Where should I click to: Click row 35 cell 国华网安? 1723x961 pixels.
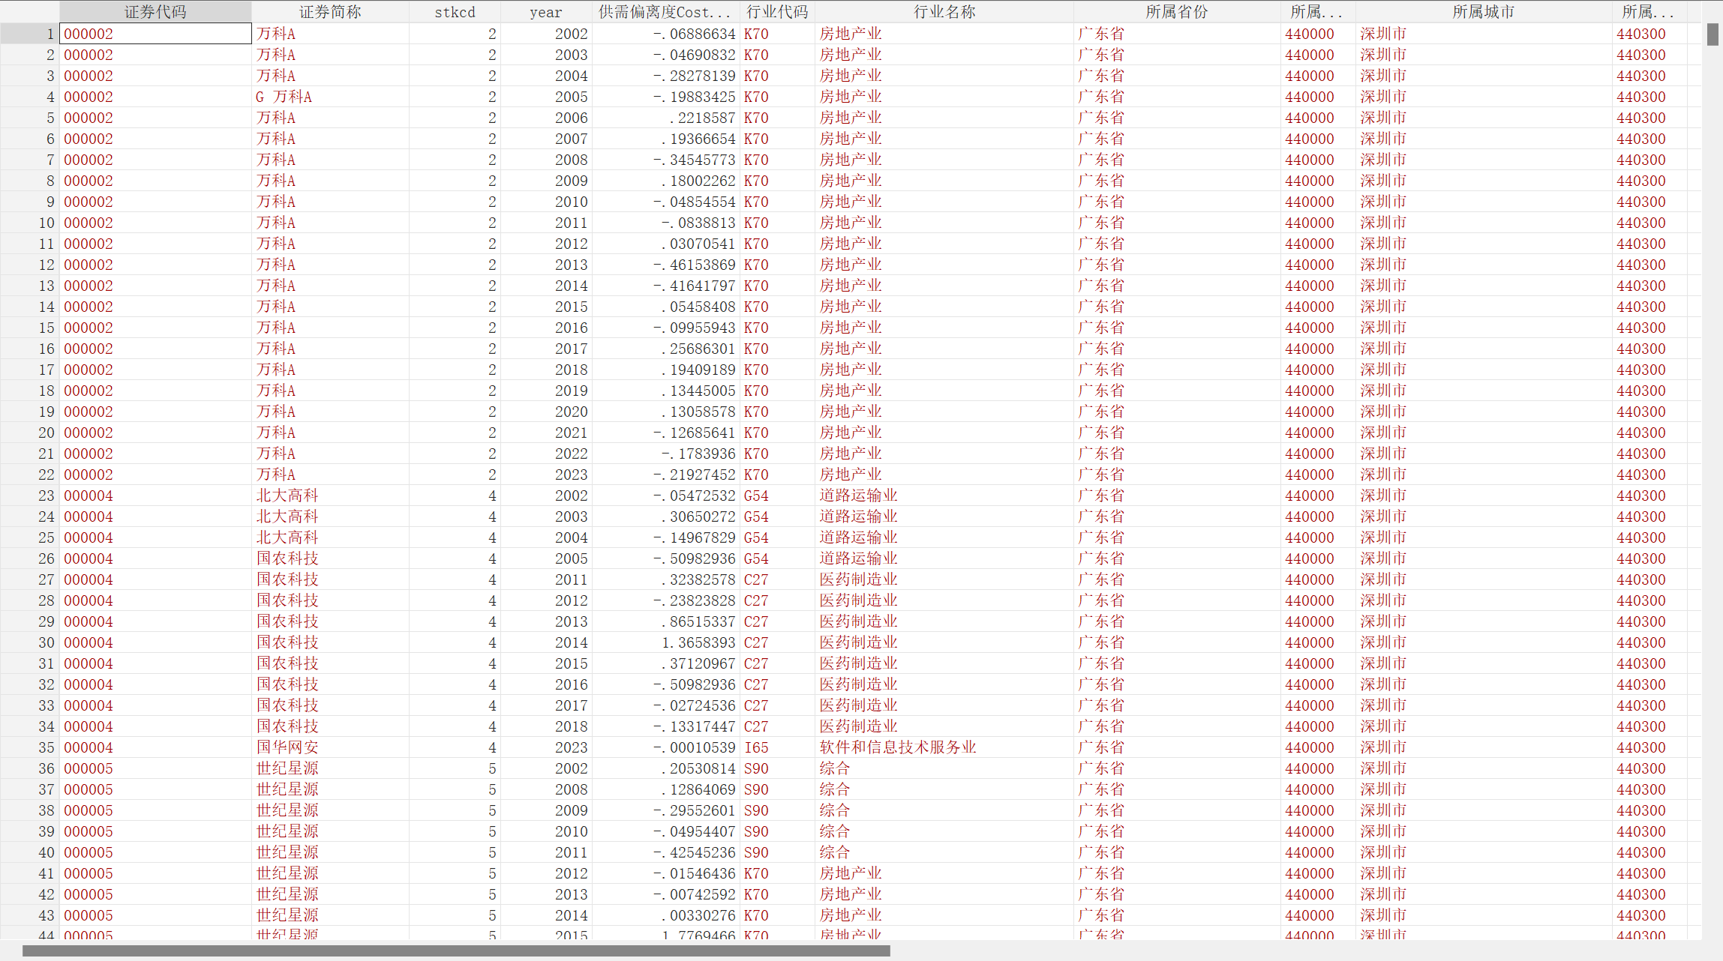point(287,747)
